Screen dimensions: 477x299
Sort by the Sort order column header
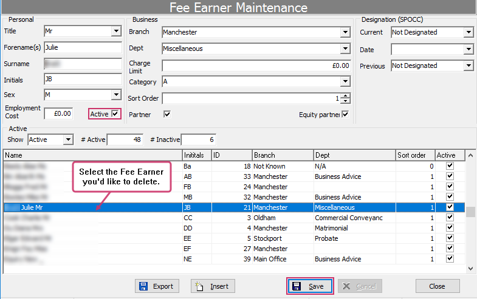(x=415, y=155)
